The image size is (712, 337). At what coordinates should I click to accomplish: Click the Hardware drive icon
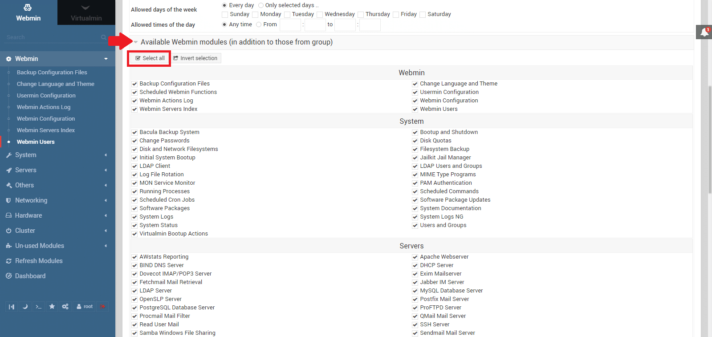tap(8, 215)
